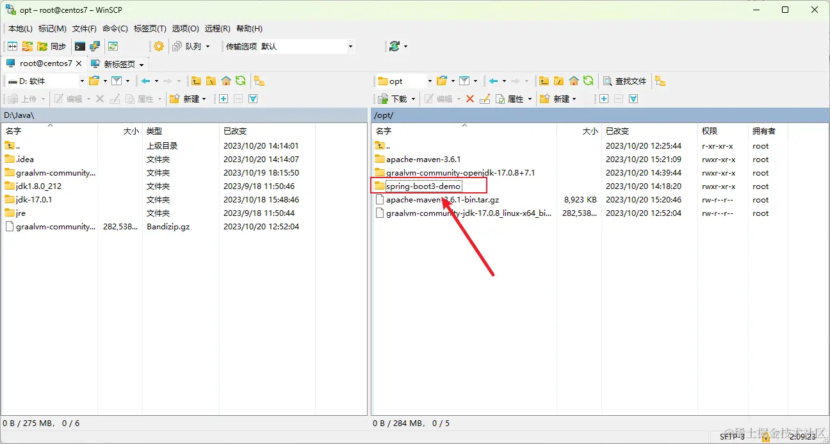
Task: Click the green two-arrow icon left of the gear
Action: coord(113,46)
